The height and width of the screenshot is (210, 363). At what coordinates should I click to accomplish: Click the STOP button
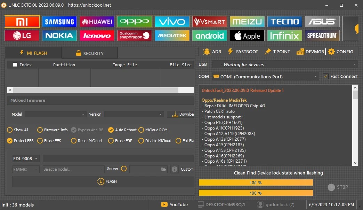(338, 187)
